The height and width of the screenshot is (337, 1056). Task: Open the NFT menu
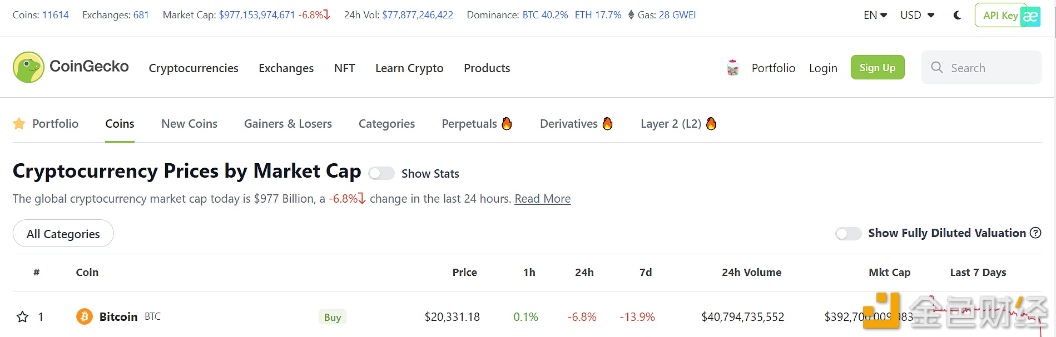[344, 68]
